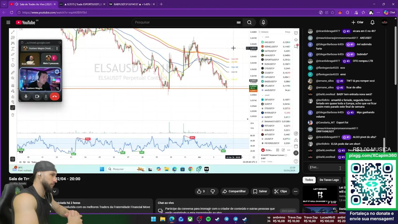Image resolution: width=398 pixels, height=224 pixels.
Task: Click the Abrir painel chat button
Action: (288, 211)
